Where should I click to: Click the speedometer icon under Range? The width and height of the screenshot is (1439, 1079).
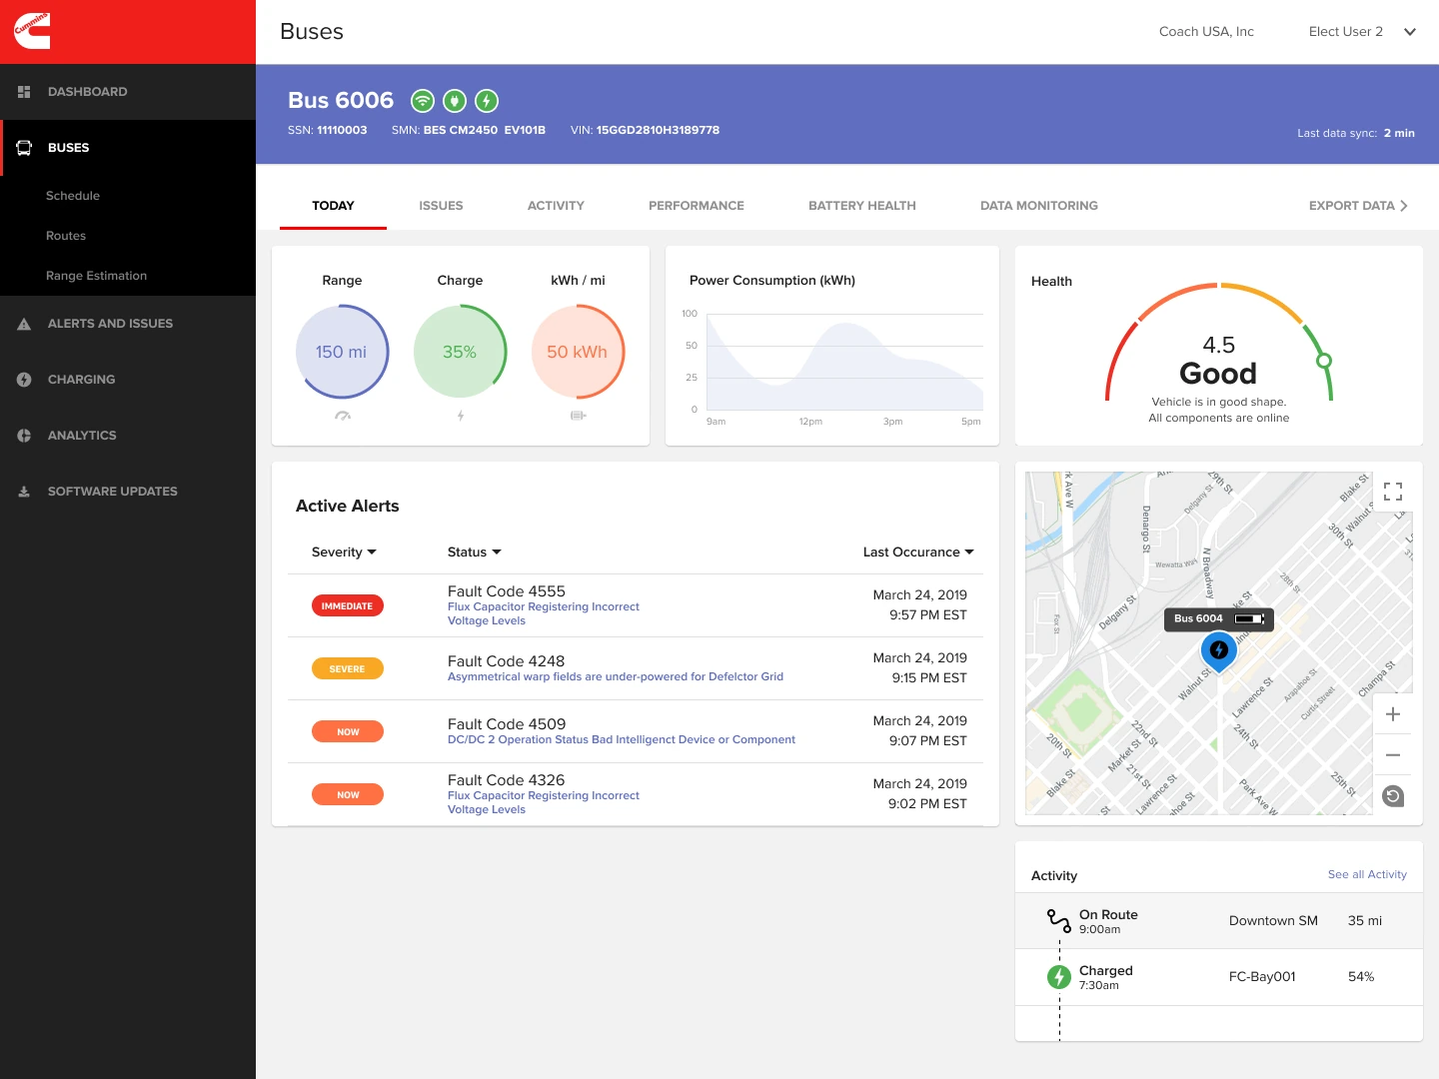pos(343,416)
